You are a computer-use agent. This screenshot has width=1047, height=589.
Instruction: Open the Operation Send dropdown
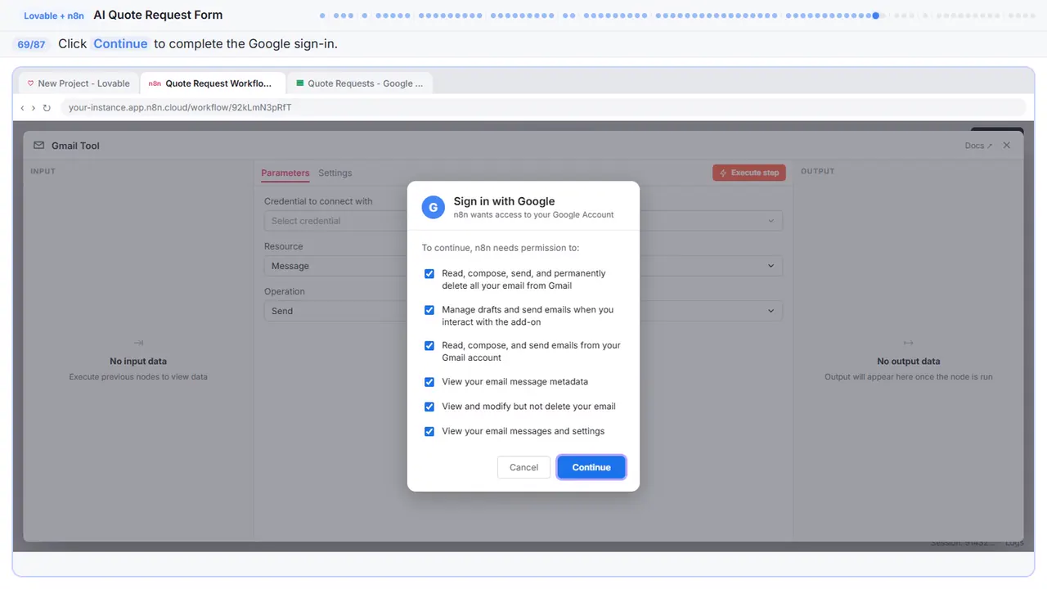pos(523,311)
